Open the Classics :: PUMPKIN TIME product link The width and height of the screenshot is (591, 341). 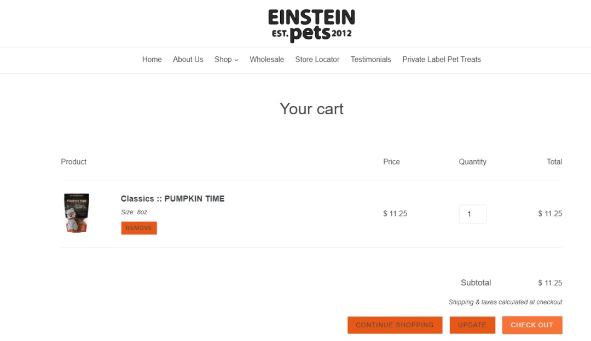172,198
